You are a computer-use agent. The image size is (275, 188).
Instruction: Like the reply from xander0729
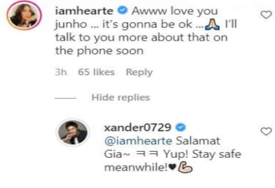point(266,131)
